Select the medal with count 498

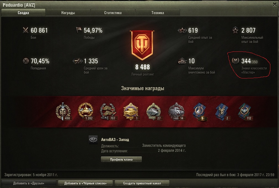[x=63, y=111]
